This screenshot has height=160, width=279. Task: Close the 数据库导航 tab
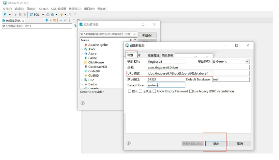tap(23, 21)
